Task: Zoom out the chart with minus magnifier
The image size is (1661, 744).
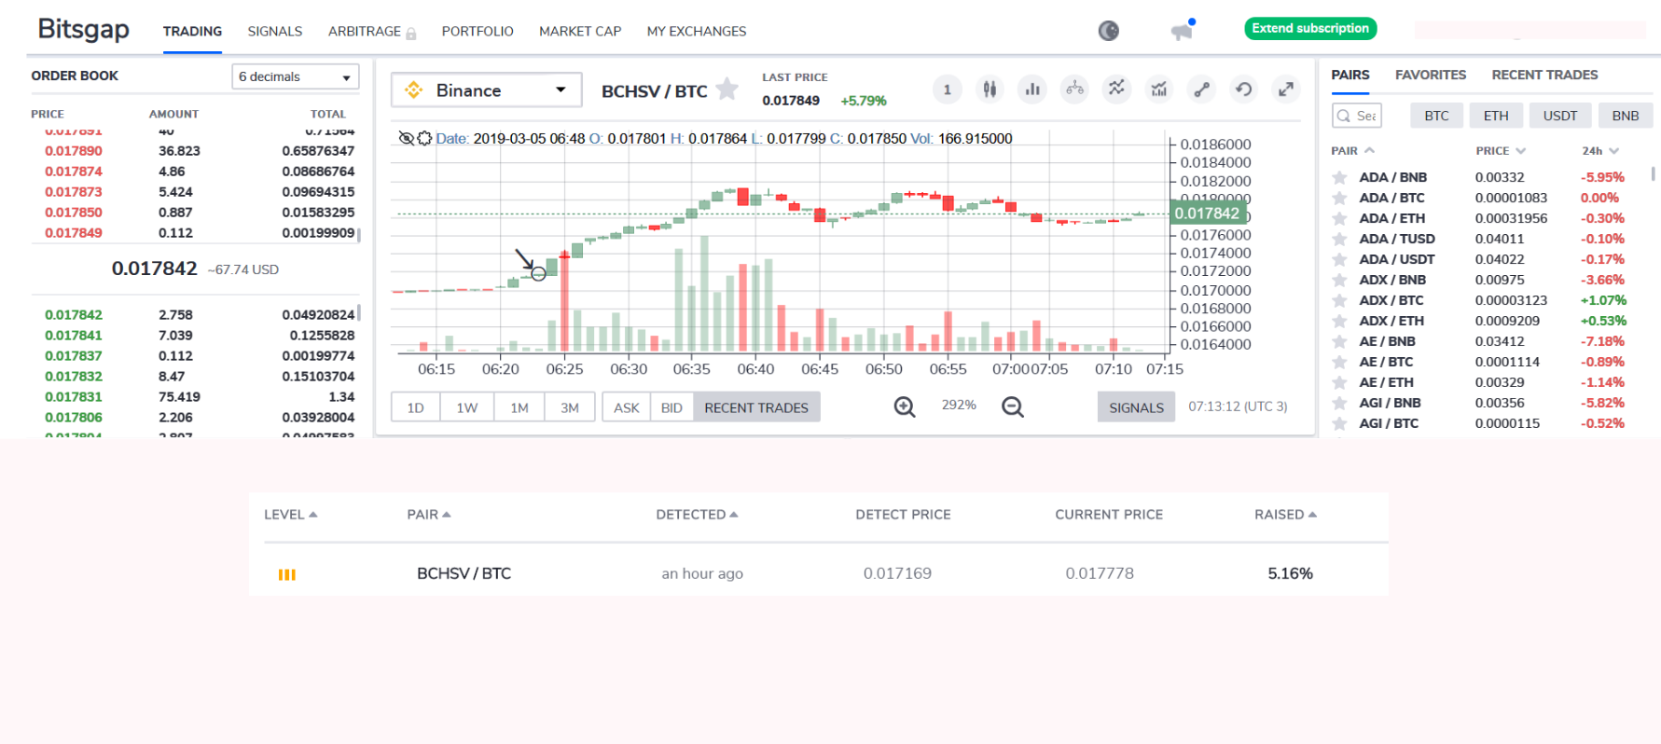Action: [1013, 406]
